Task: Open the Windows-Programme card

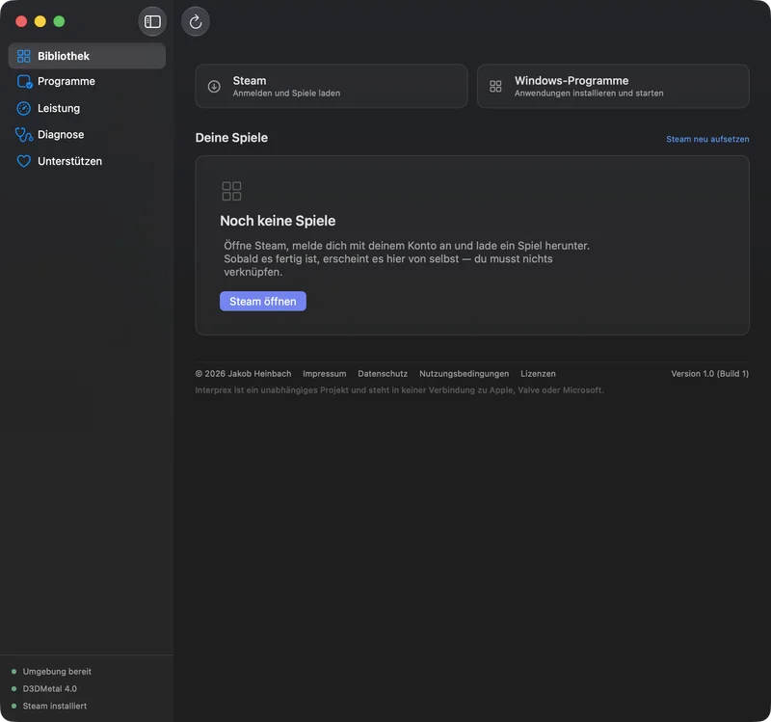Action: (x=613, y=86)
